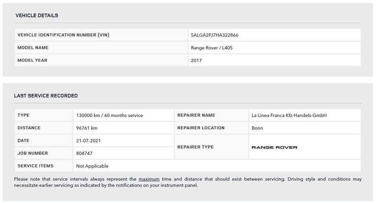The image size is (376, 203).
Task: Click the Vehicle Details heading
Action: click(x=37, y=15)
